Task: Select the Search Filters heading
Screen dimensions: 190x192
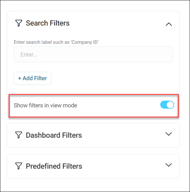Action: pyautogui.click(x=48, y=23)
